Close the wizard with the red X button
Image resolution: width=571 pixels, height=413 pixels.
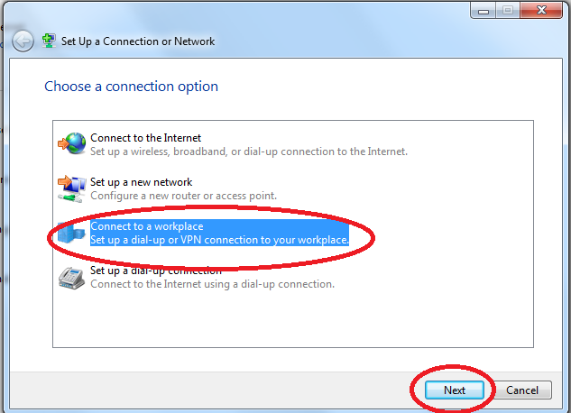point(541,12)
